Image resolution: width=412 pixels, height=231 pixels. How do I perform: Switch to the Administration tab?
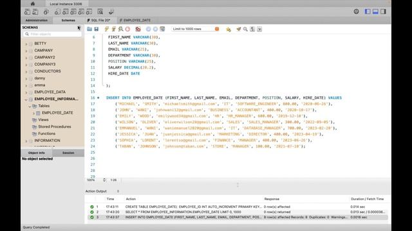coord(37,20)
